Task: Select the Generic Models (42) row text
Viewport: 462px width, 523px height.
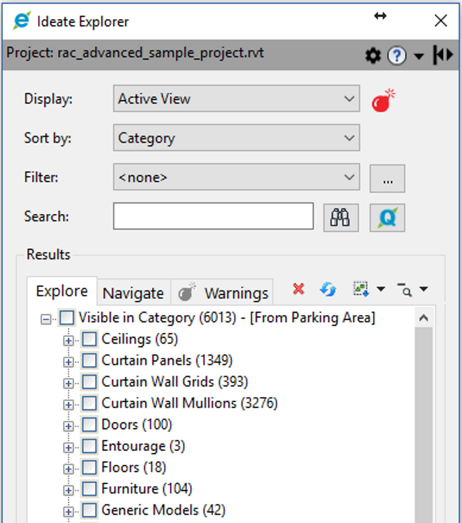Action: click(163, 510)
